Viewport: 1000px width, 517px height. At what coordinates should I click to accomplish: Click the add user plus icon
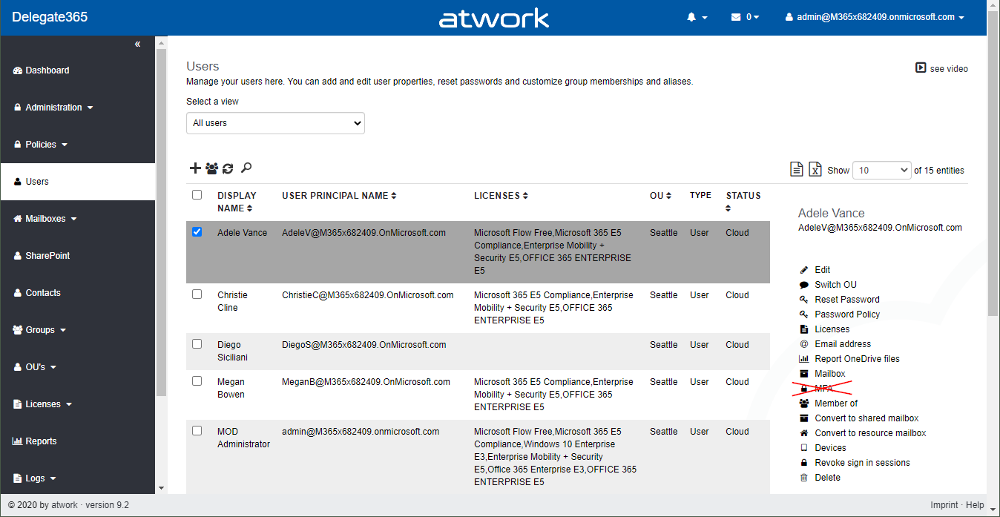[x=195, y=168]
